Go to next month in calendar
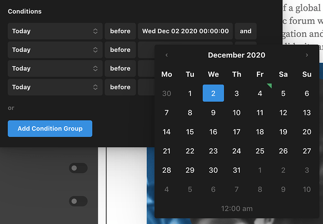Viewport: 323px width, 224px height. [307, 55]
